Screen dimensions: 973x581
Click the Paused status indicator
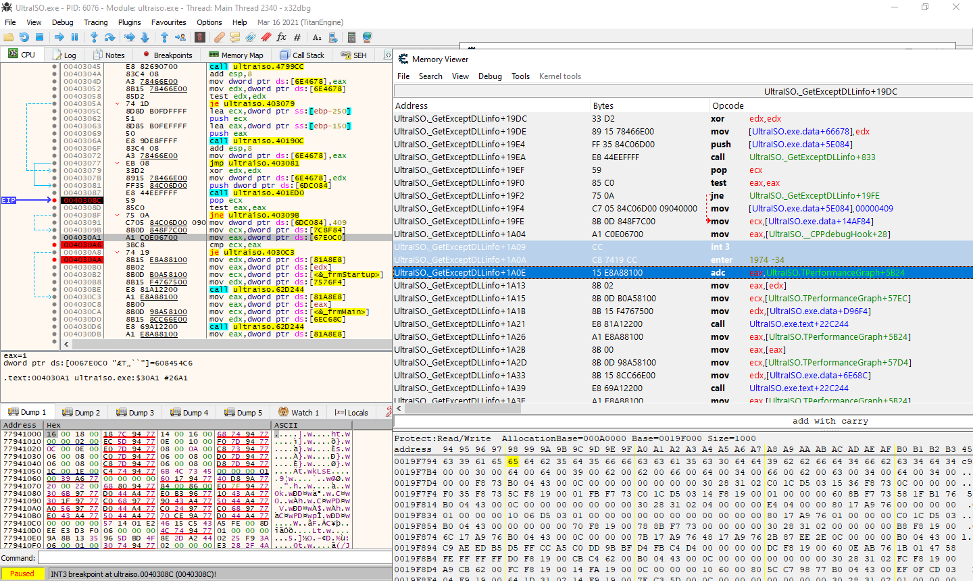22,574
